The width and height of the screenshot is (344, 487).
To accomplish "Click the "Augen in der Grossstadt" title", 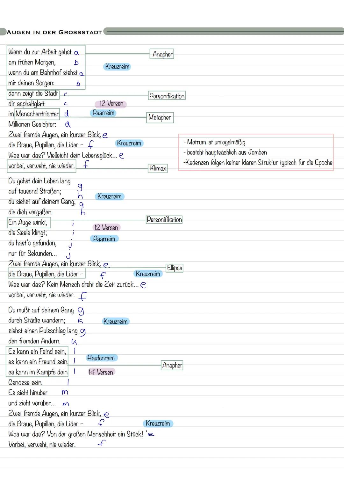I will click(54, 32).
